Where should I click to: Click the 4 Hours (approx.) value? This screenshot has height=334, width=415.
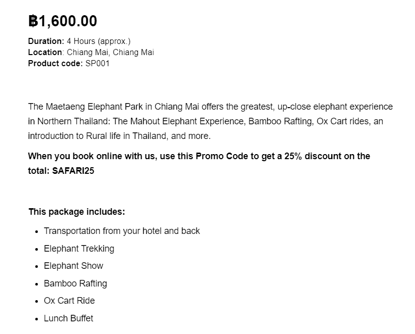pos(98,41)
